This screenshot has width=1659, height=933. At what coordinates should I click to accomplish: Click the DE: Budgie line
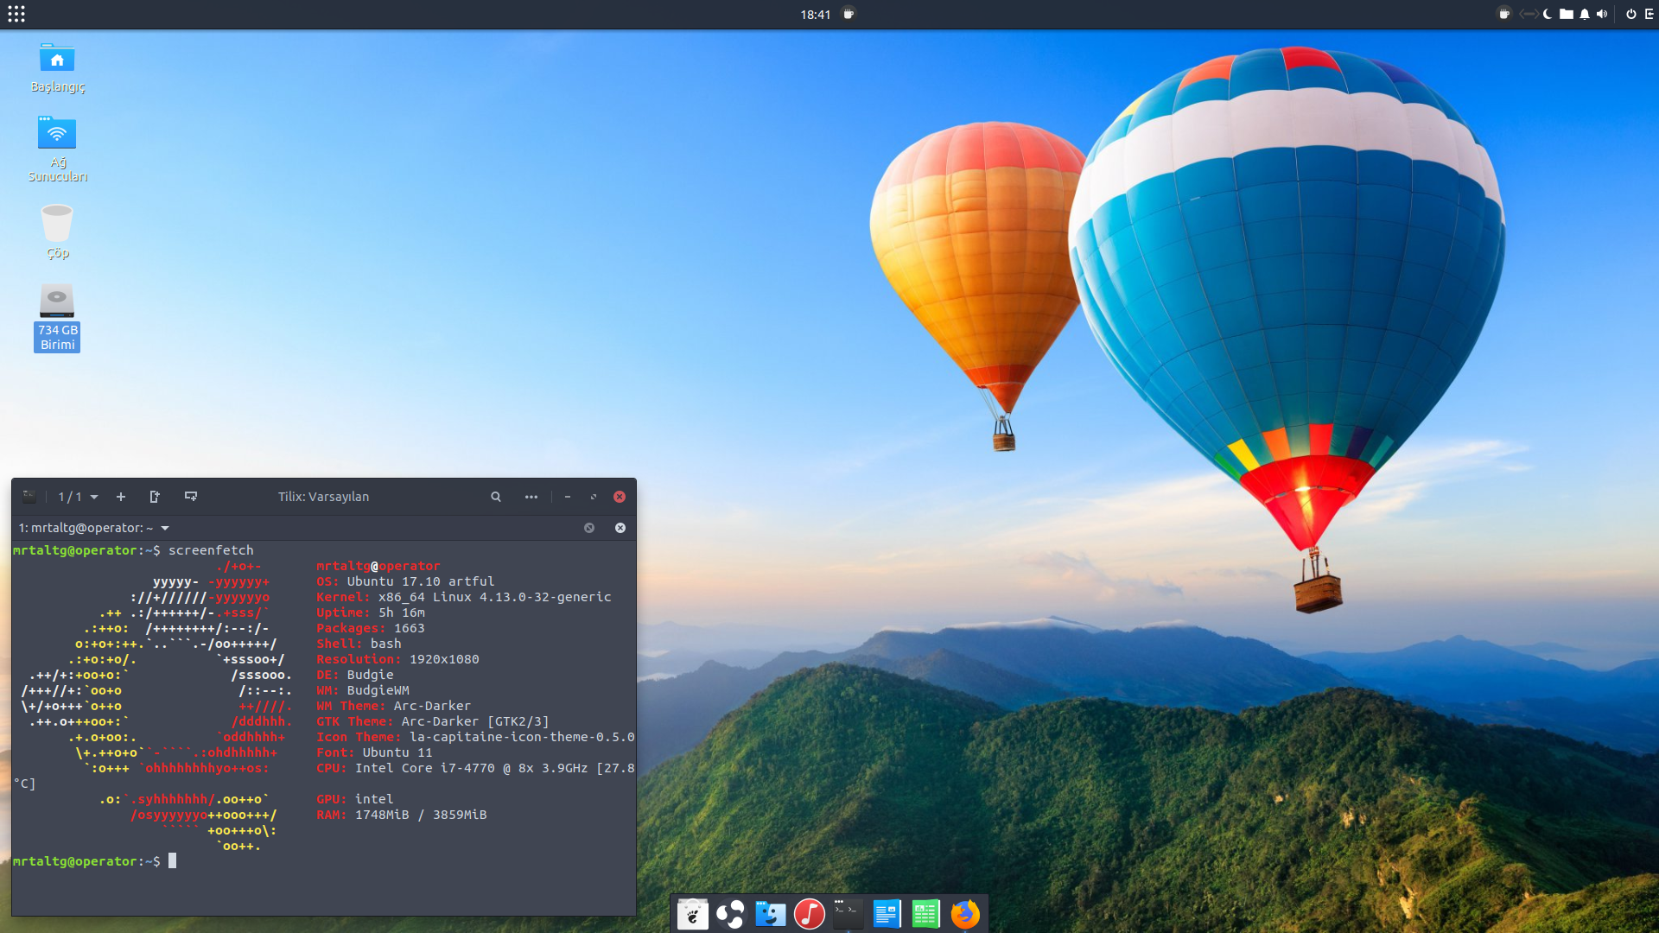point(354,675)
